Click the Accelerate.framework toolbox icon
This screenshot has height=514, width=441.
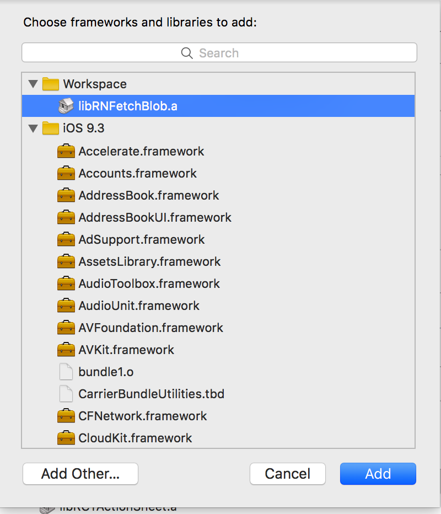point(66,151)
